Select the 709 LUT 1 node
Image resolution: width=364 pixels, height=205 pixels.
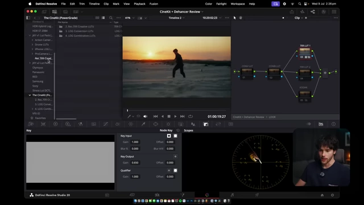[x=305, y=53]
